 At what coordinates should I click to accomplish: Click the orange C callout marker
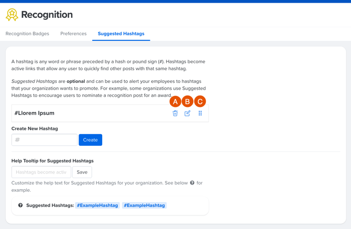click(200, 101)
